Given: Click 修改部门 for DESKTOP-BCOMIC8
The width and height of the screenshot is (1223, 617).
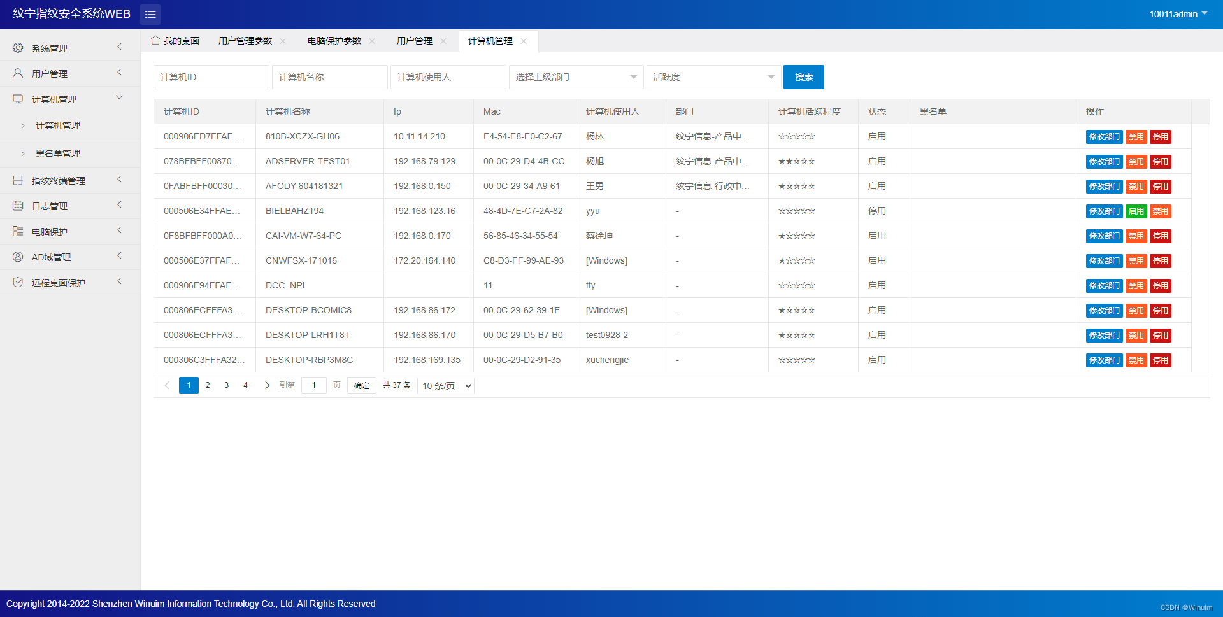Looking at the screenshot, I should pyautogui.click(x=1105, y=311).
